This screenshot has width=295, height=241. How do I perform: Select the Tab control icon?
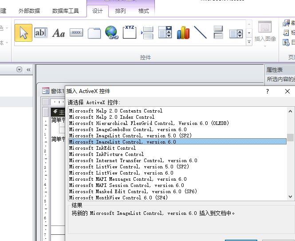(94, 33)
